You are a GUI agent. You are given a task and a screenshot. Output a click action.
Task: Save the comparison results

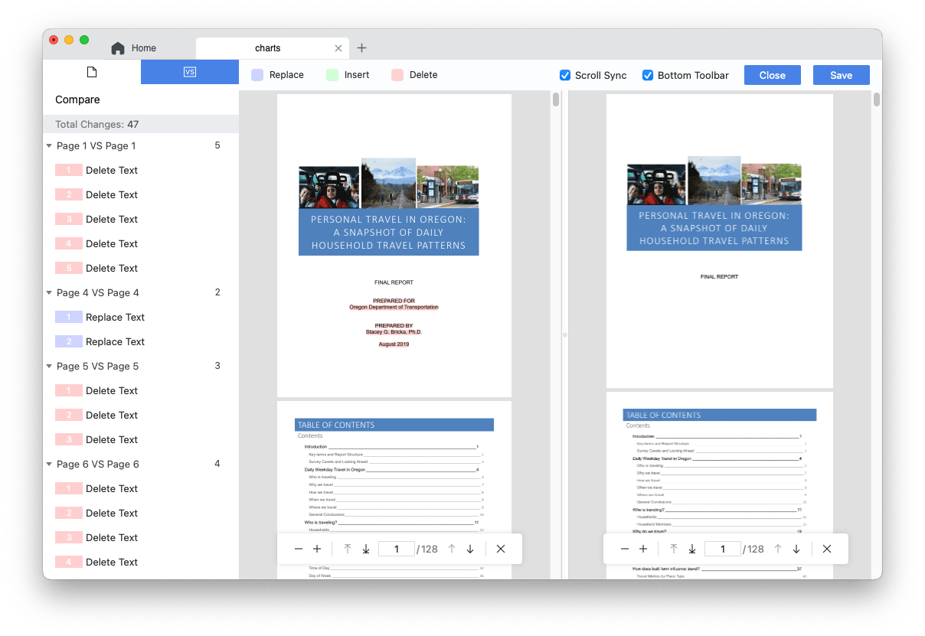pyautogui.click(x=841, y=75)
